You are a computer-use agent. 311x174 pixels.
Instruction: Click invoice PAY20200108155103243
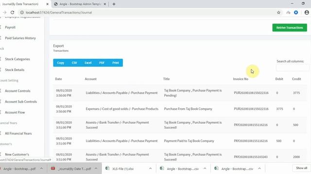click(251, 157)
